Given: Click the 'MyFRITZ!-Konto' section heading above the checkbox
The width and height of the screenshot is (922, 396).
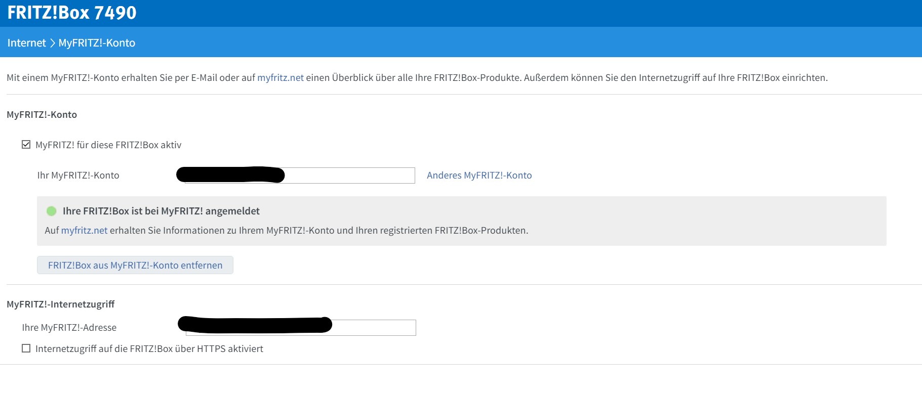Looking at the screenshot, I should [x=42, y=114].
